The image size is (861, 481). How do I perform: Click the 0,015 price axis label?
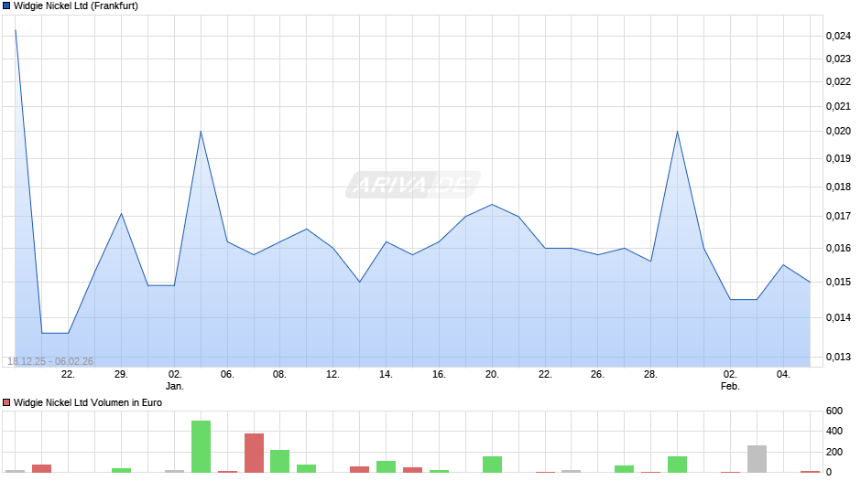click(838, 282)
